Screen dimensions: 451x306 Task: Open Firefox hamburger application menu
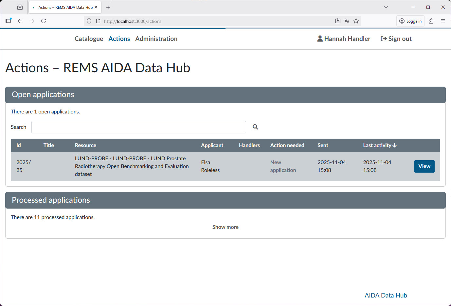tap(443, 21)
